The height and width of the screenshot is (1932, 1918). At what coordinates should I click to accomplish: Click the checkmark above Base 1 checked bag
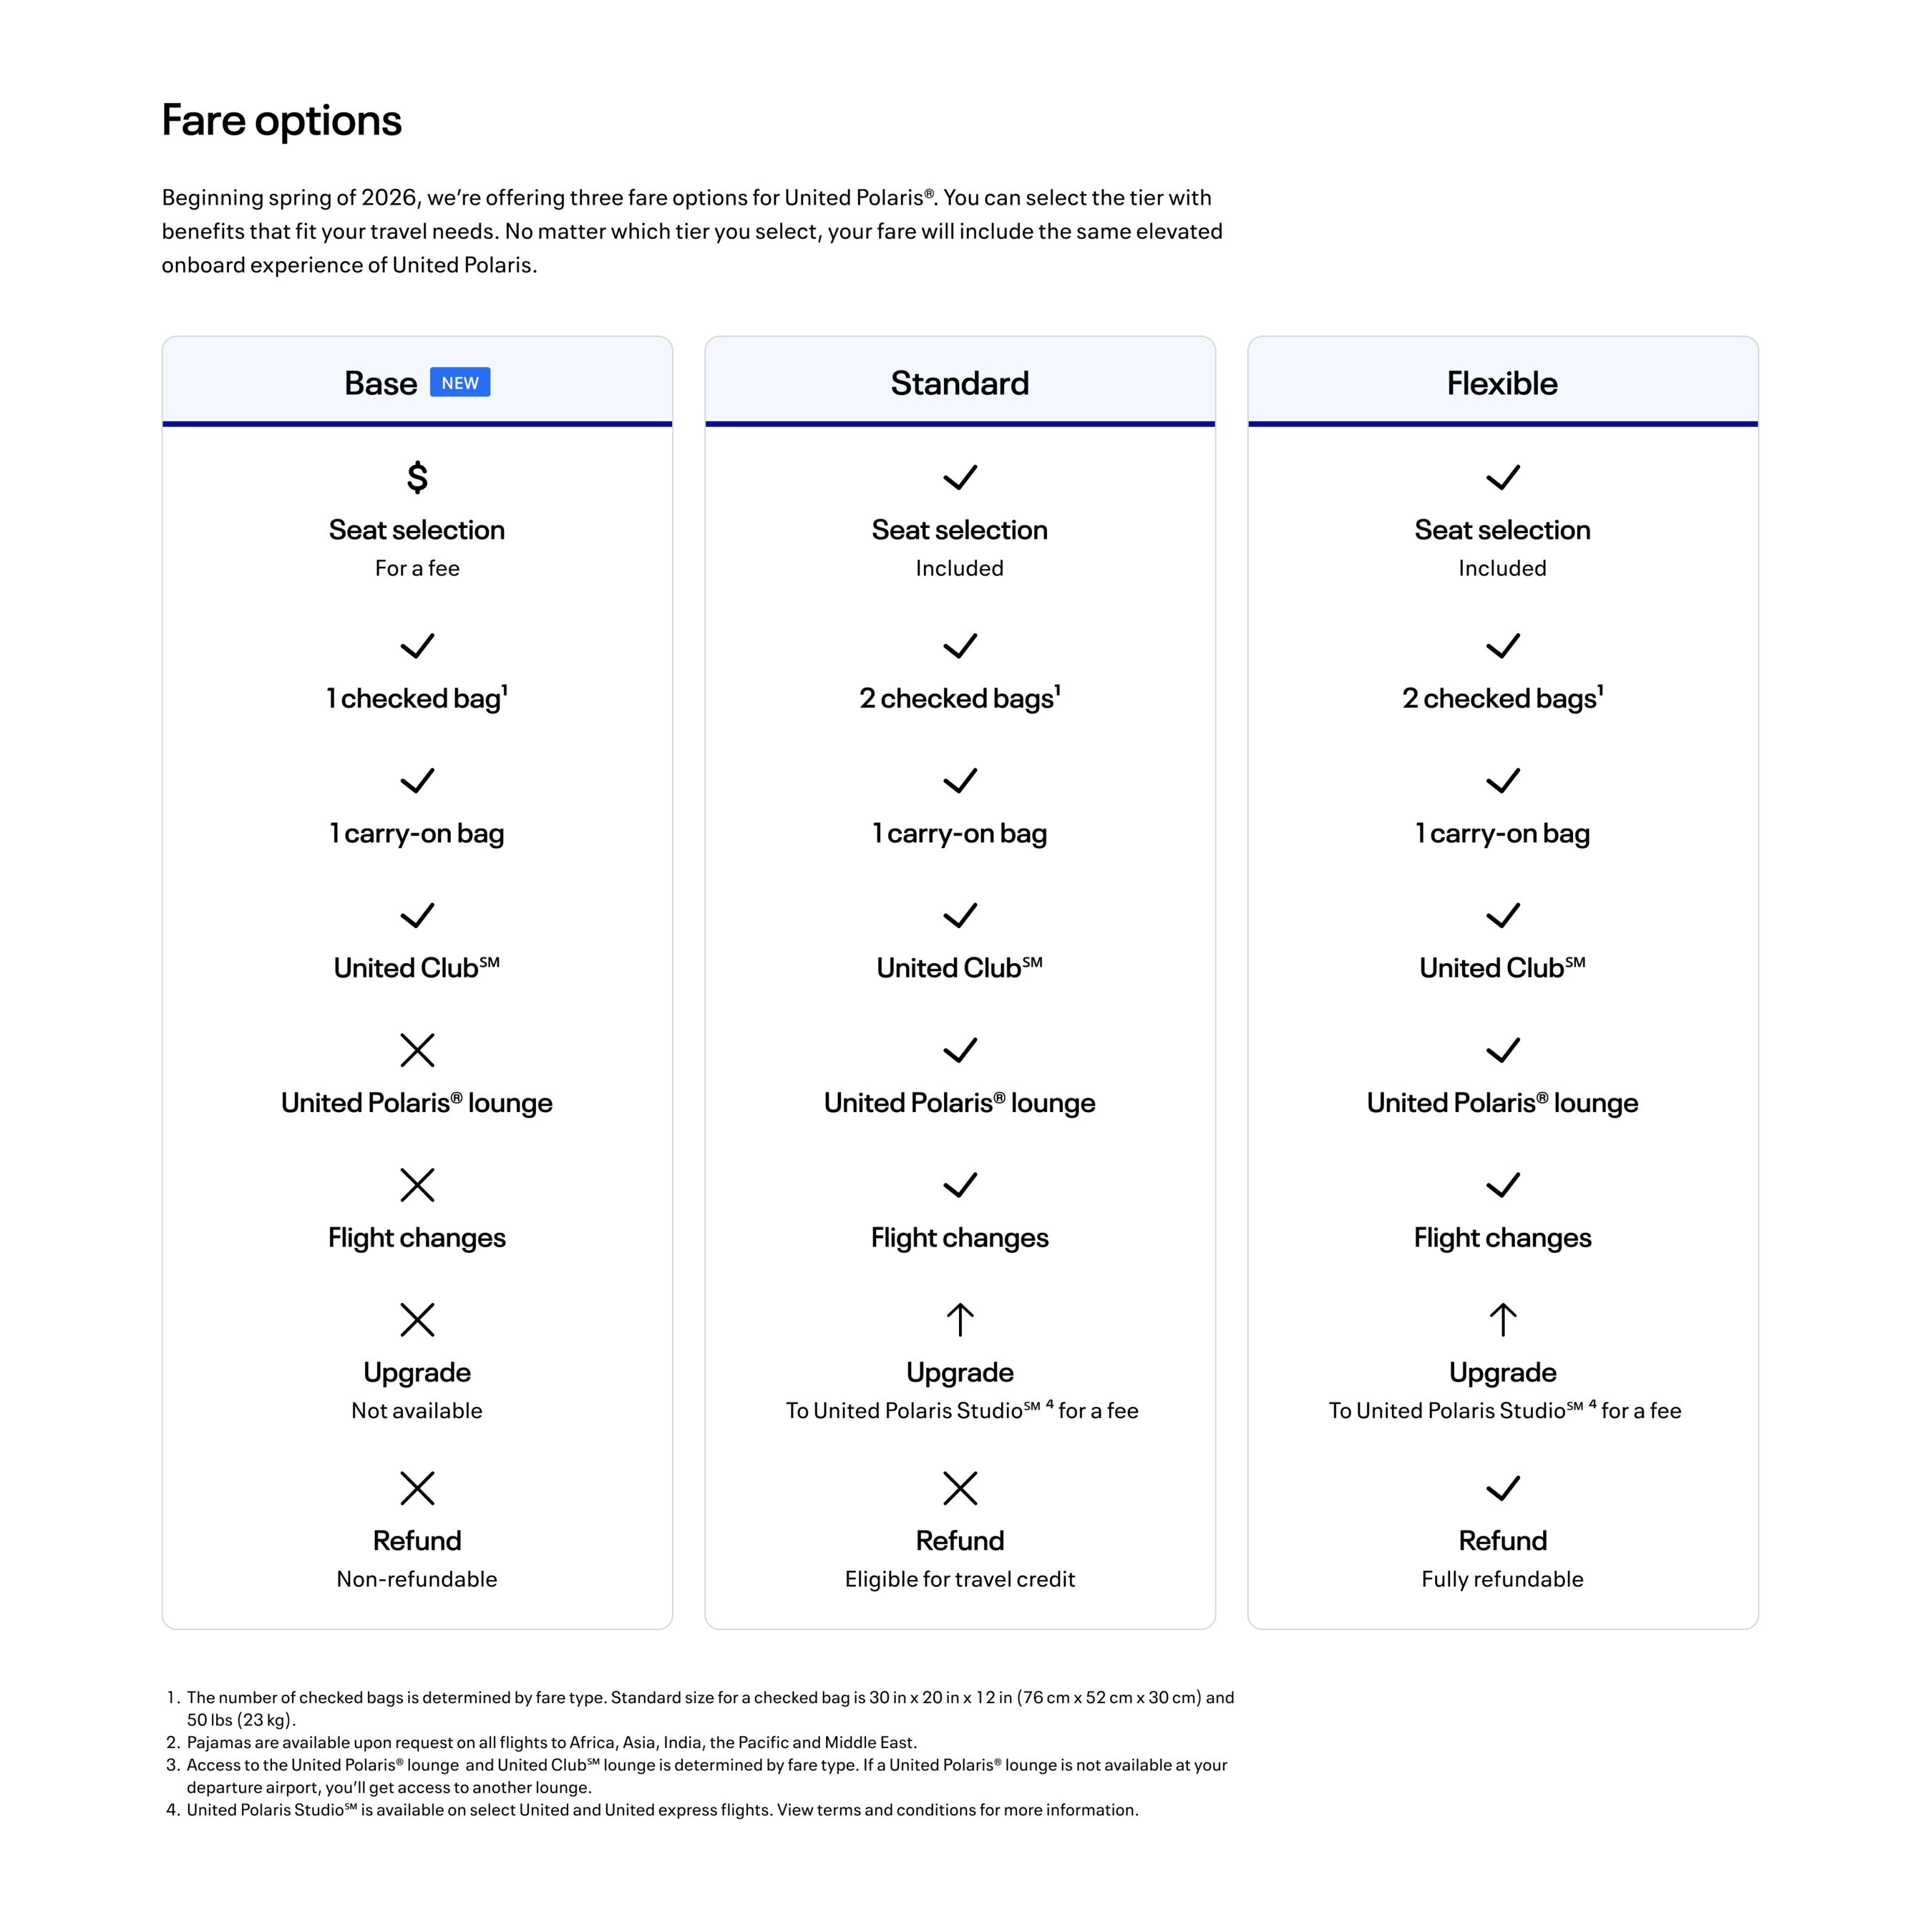coord(417,646)
